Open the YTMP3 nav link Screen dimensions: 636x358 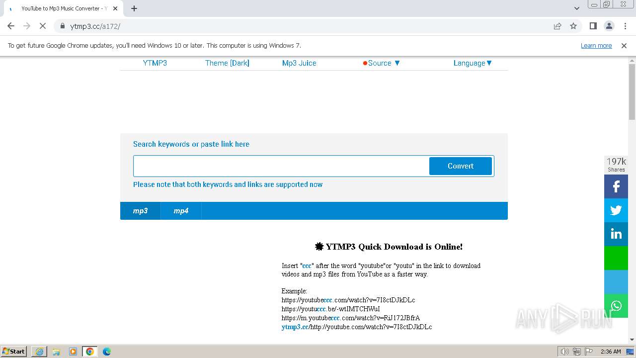coord(155,63)
